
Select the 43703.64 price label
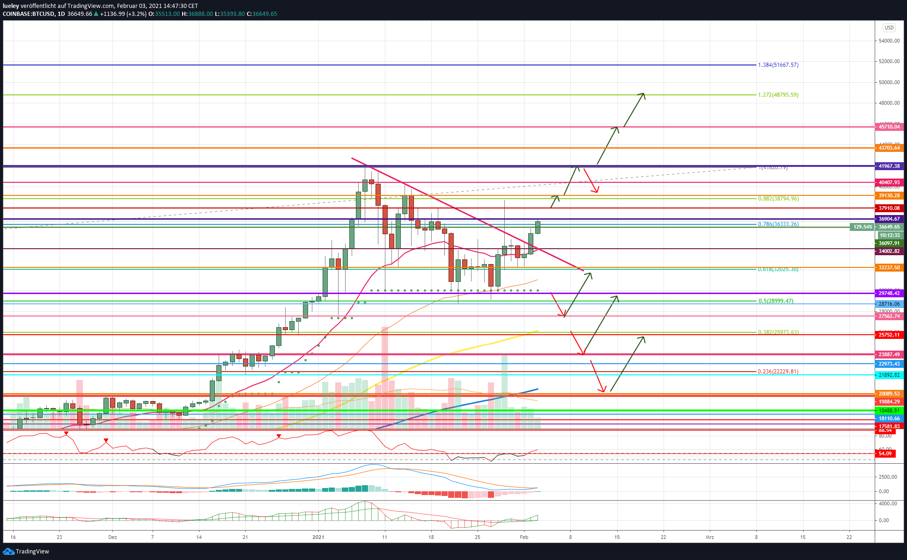[889, 148]
